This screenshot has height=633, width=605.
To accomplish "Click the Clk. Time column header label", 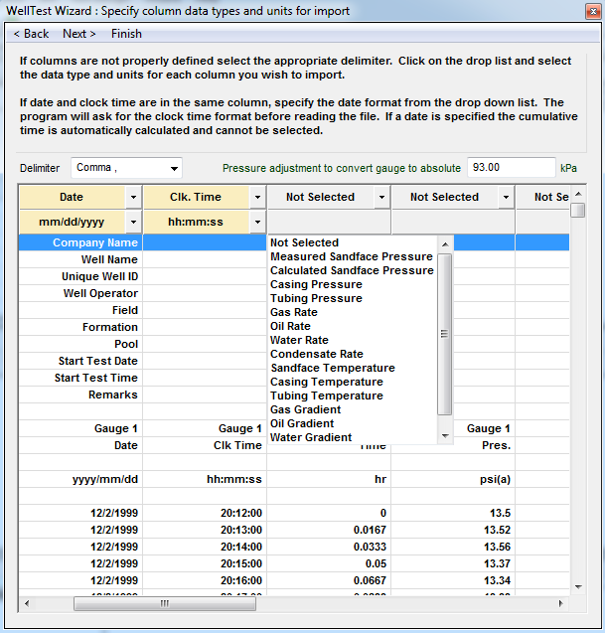I will tap(196, 198).
